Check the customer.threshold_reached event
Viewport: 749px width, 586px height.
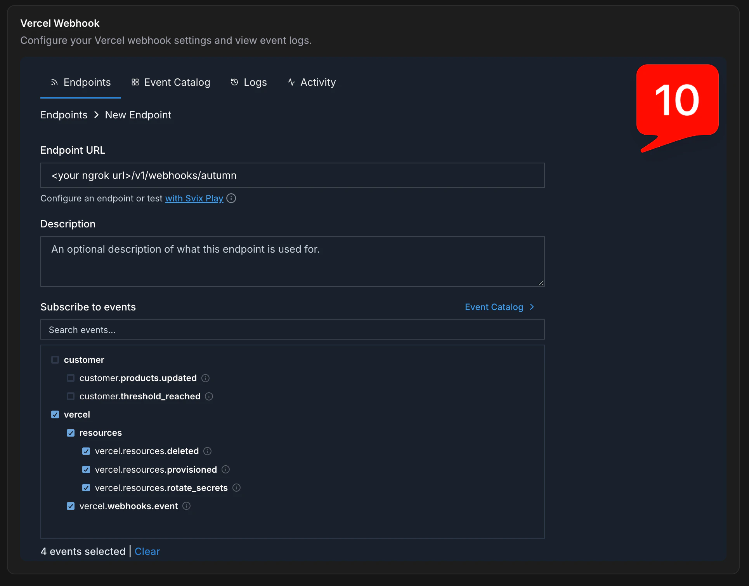(x=71, y=396)
